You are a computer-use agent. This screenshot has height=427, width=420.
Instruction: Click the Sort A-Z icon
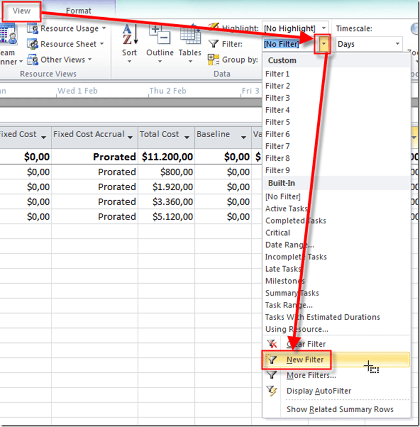129,34
